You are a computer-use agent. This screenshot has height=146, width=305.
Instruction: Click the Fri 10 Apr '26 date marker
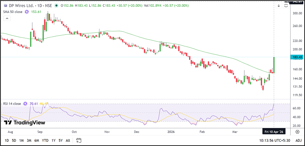[x=274, y=132]
